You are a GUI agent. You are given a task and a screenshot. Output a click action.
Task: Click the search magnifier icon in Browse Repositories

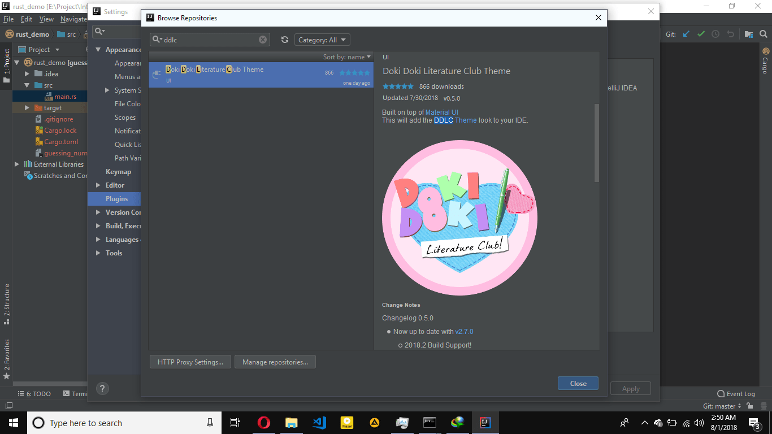157,40
